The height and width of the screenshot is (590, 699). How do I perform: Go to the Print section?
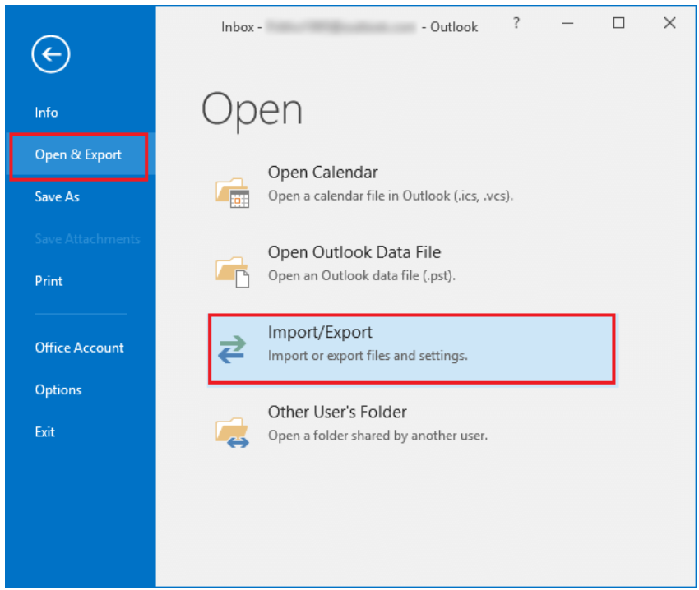[x=49, y=281]
